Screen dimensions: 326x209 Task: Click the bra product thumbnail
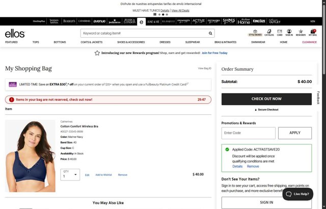pos(30,156)
